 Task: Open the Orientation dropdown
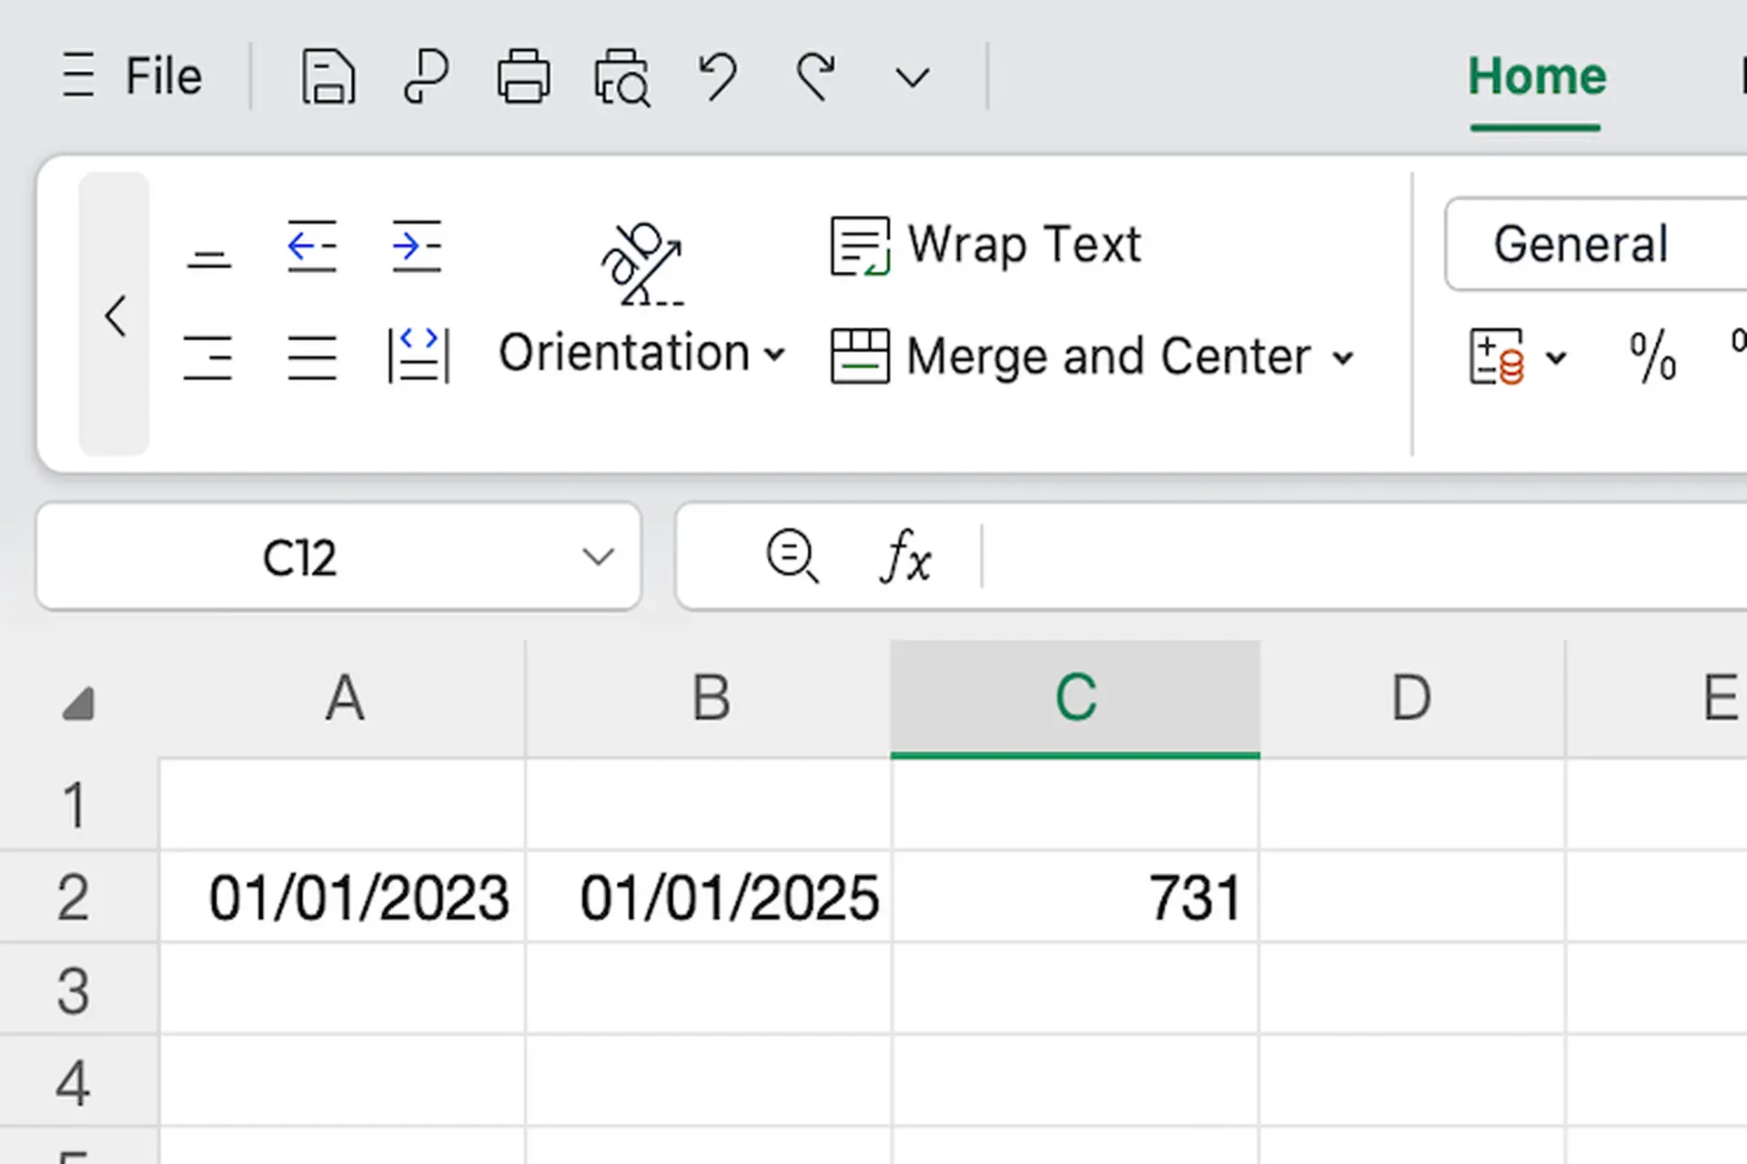pyautogui.click(x=641, y=353)
